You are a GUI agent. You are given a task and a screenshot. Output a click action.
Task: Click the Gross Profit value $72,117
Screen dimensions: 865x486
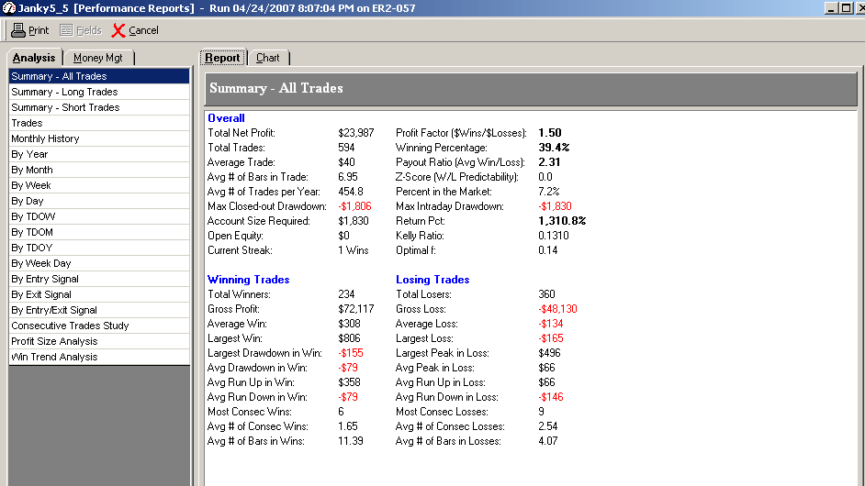coord(355,309)
